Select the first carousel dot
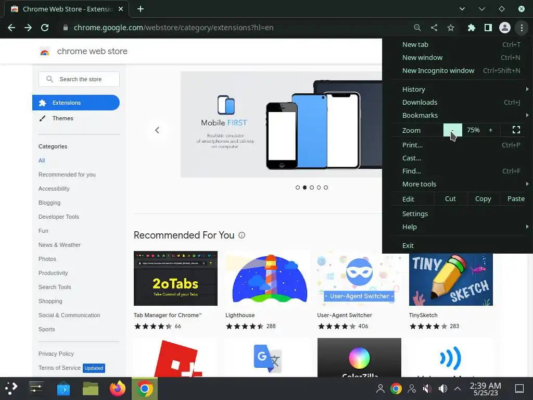Image resolution: width=533 pixels, height=400 pixels. (x=298, y=187)
